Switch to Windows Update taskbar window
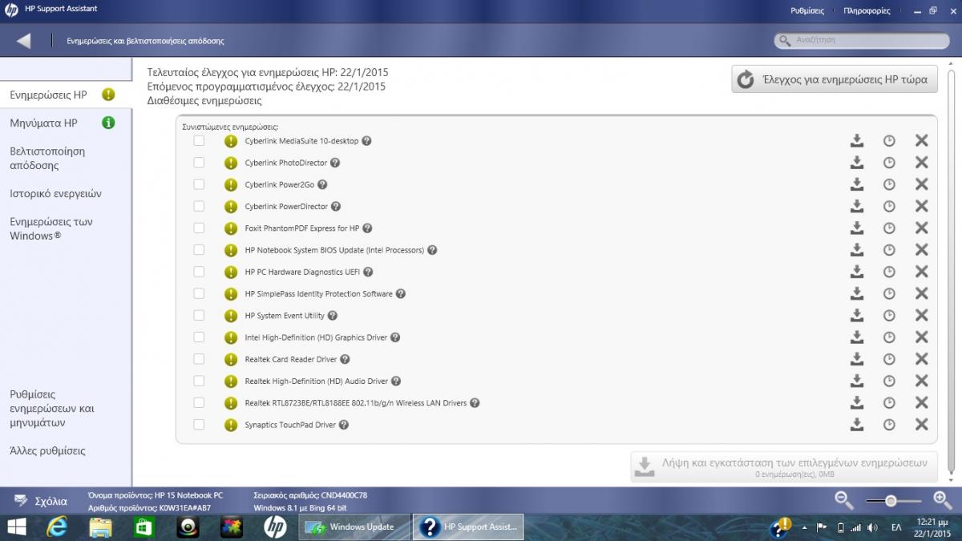The height and width of the screenshot is (541, 962). click(x=354, y=527)
